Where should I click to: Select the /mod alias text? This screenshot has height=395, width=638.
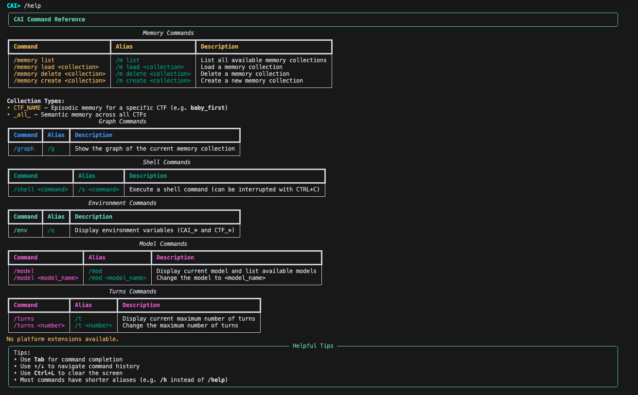click(95, 271)
